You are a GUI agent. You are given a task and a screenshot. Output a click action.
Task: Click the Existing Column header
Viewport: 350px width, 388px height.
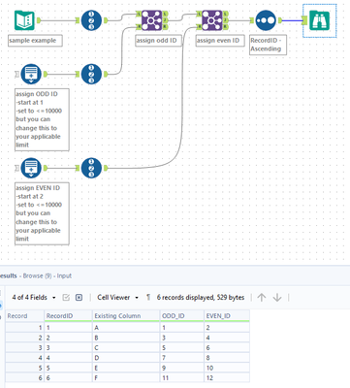(x=126, y=316)
